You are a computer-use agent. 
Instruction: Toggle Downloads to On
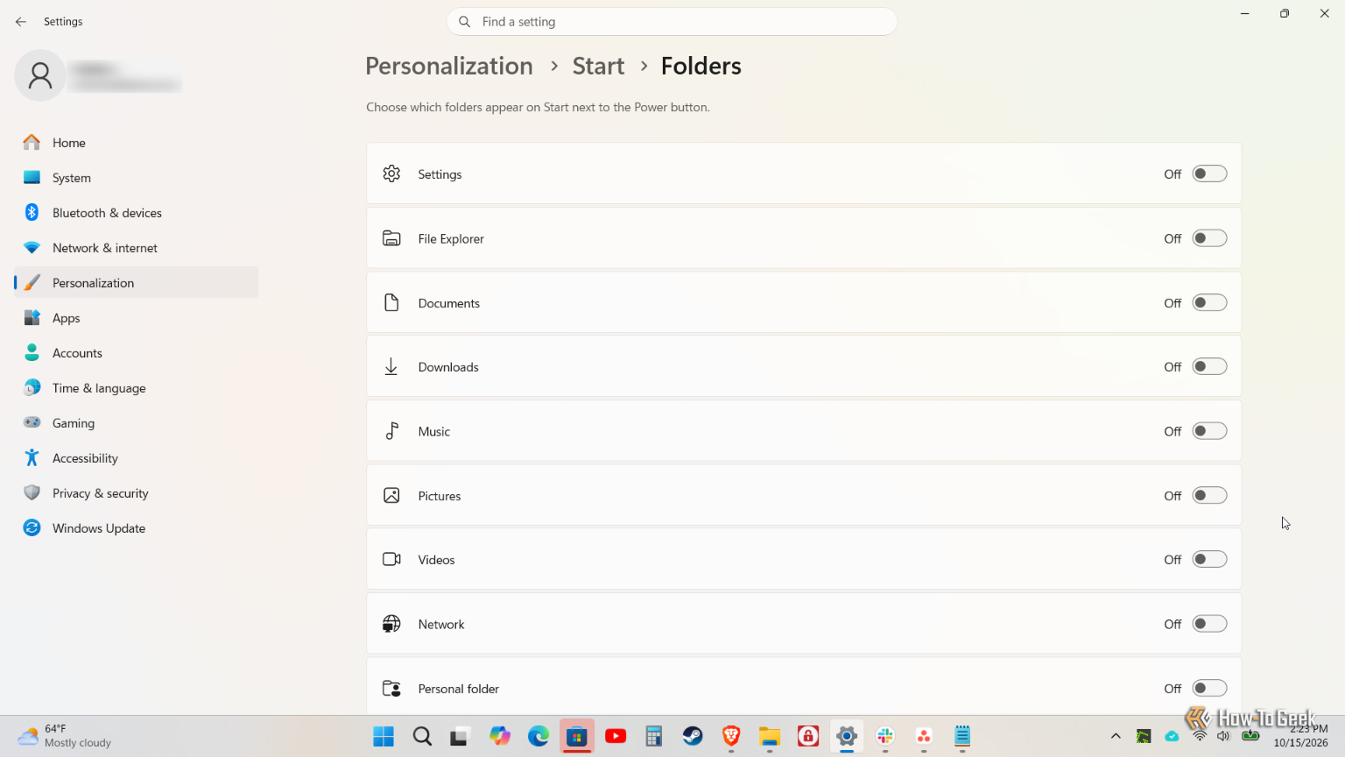pyautogui.click(x=1209, y=367)
